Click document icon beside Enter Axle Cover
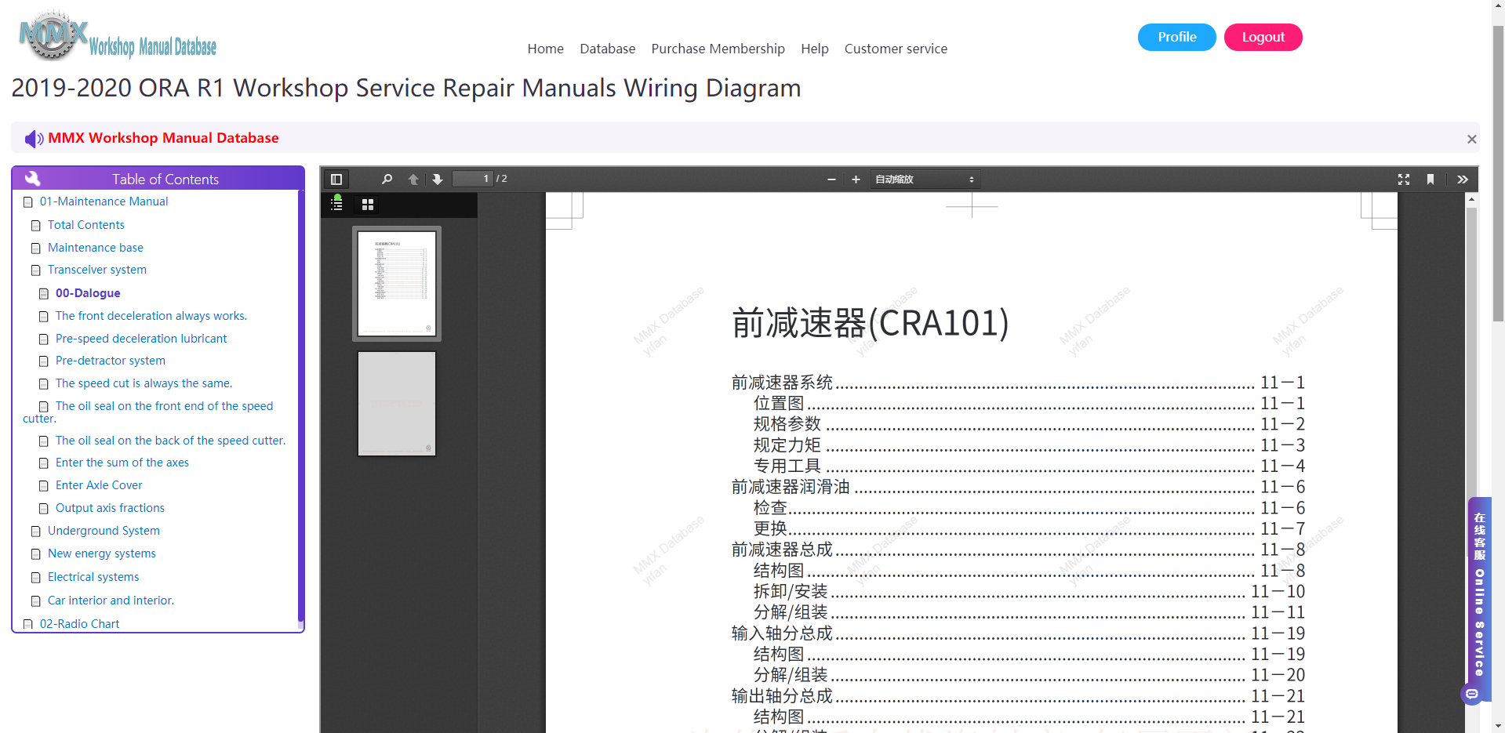The height and width of the screenshot is (733, 1505). pos(43,486)
